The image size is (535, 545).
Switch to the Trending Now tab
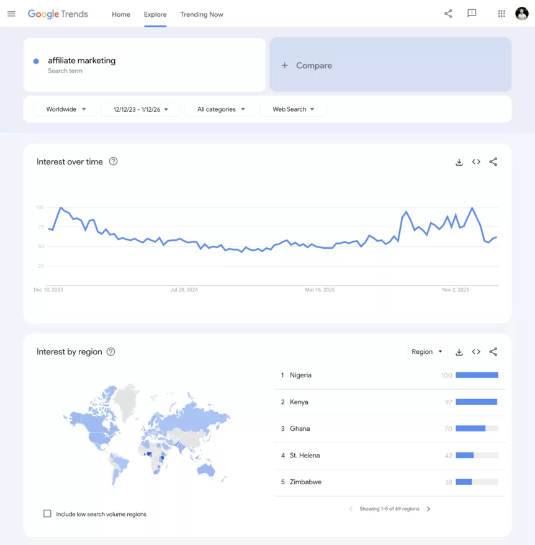[x=201, y=14]
